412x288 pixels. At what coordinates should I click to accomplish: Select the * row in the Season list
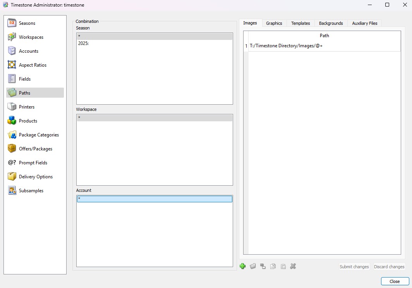coord(154,36)
